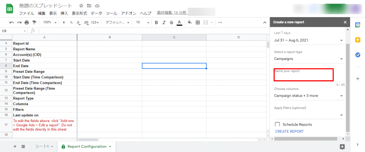Image resolution: width=365 pixels, height=152 pixels.
Task: Apply percent format
Action: pyautogui.click(x=71, y=22)
